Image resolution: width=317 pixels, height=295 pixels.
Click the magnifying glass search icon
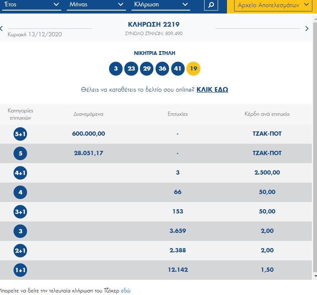point(211,5)
